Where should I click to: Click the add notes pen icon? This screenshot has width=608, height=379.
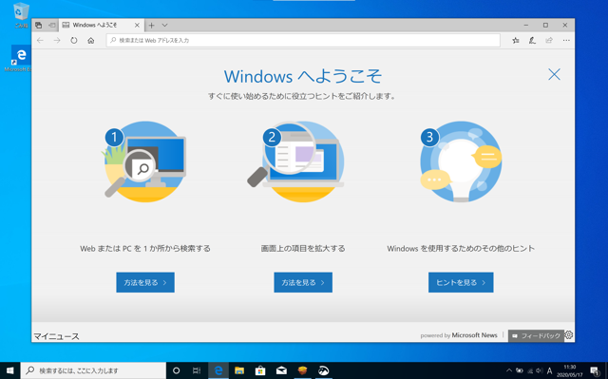(532, 40)
